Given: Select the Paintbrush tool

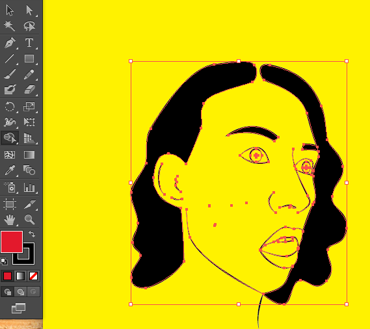Looking at the screenshot, I should [10, 74].
